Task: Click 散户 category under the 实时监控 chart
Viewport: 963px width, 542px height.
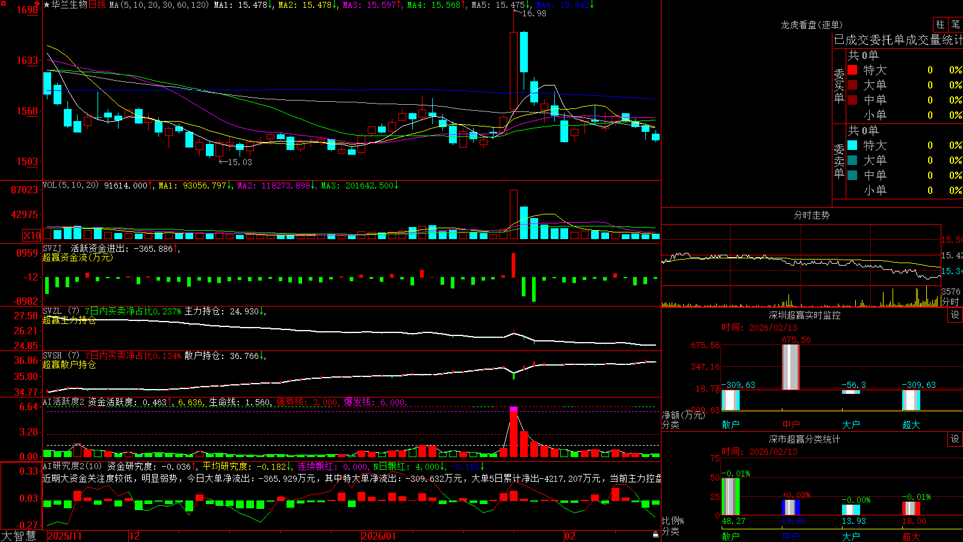Action: pyautogui.click(x=731, y=425)
